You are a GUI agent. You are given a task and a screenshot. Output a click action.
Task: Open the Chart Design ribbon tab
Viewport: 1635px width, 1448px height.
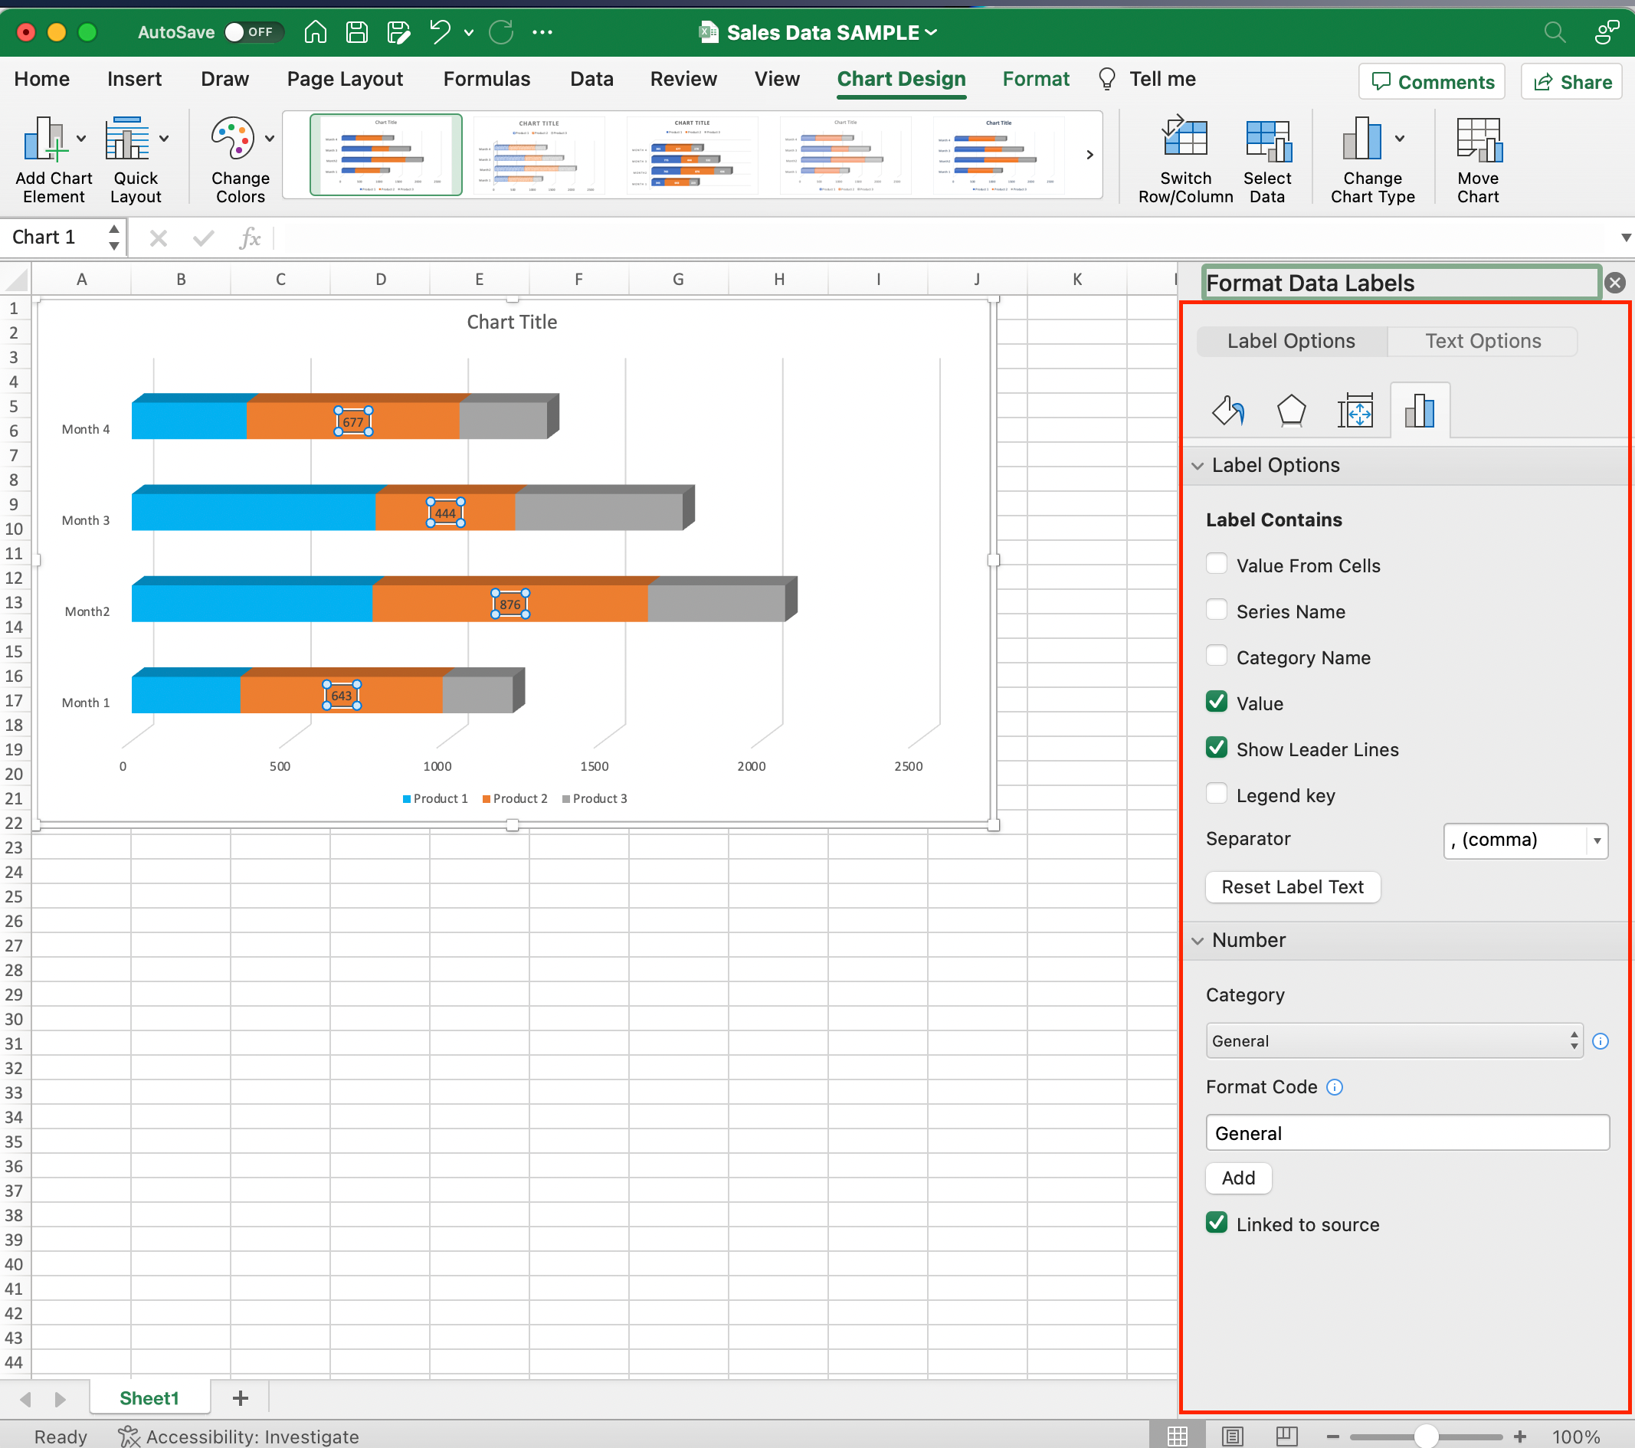[x=902, y=78]
